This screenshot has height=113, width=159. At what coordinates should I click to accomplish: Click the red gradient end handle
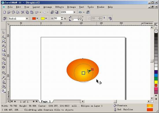tap(93, 69)
